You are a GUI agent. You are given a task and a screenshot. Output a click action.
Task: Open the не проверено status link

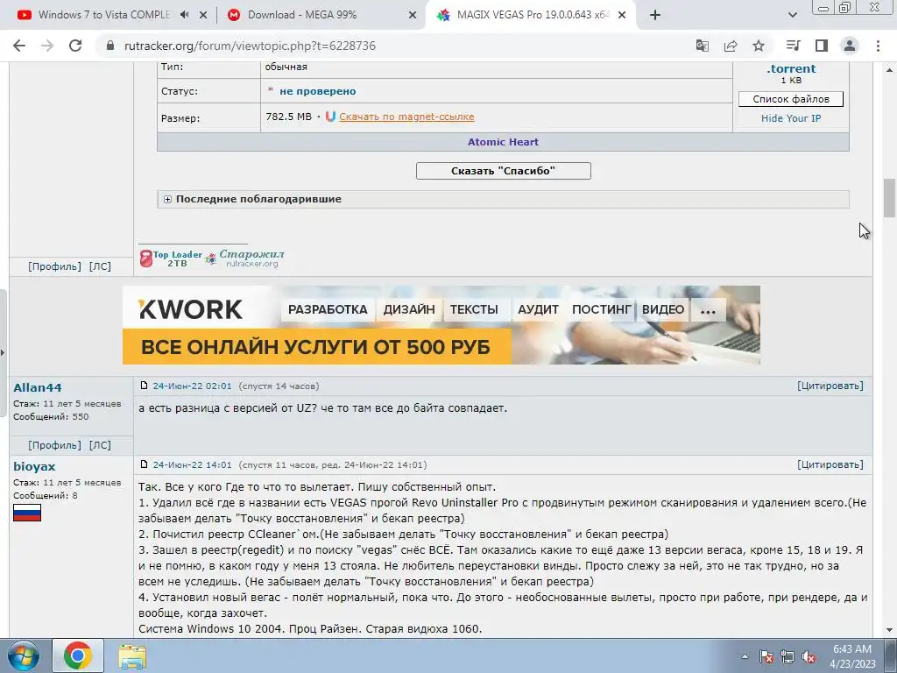point(317,91)
